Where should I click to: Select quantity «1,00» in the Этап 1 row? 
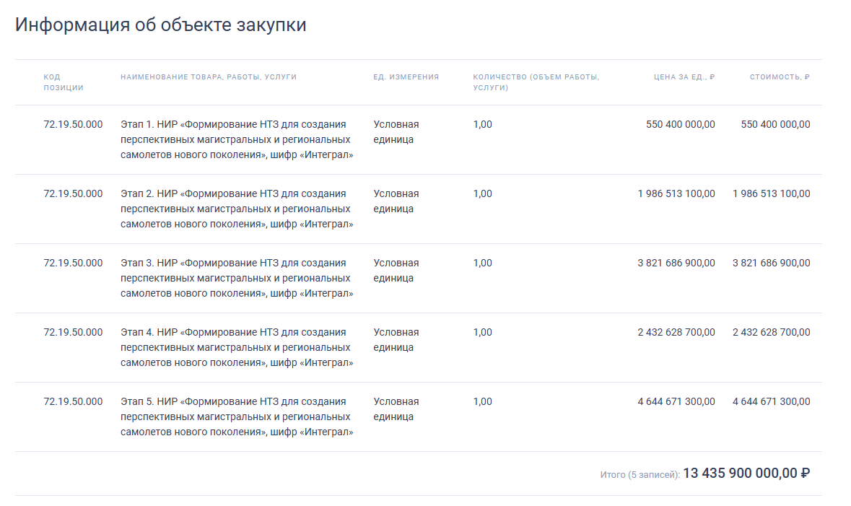click(x=481, y=123)
